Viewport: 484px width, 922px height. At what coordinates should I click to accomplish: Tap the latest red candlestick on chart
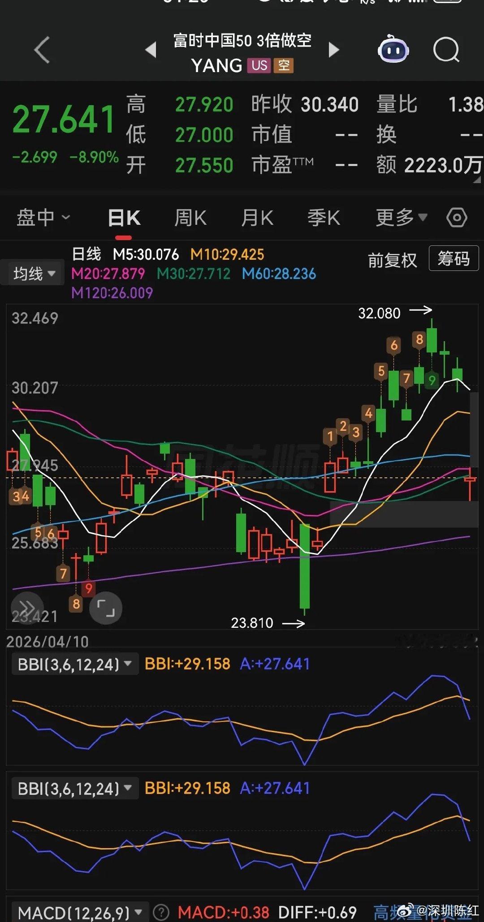tap(470, 484)
